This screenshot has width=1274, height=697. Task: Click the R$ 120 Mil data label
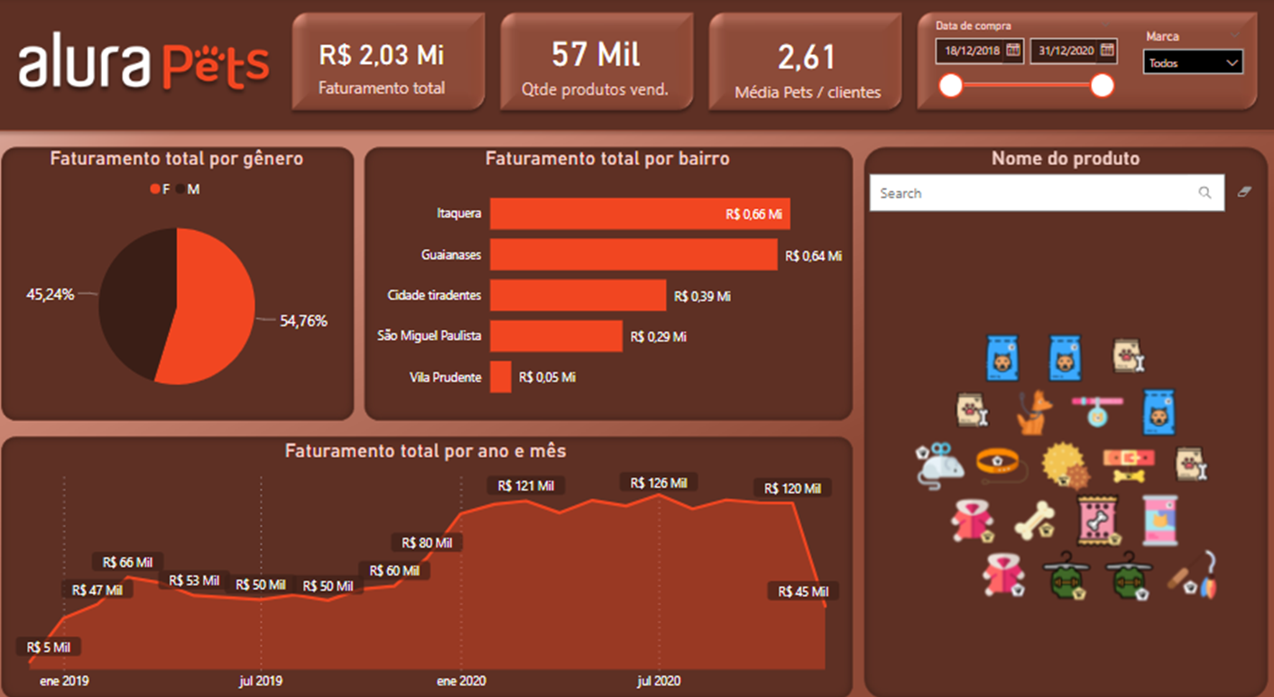tap(792, 488)
